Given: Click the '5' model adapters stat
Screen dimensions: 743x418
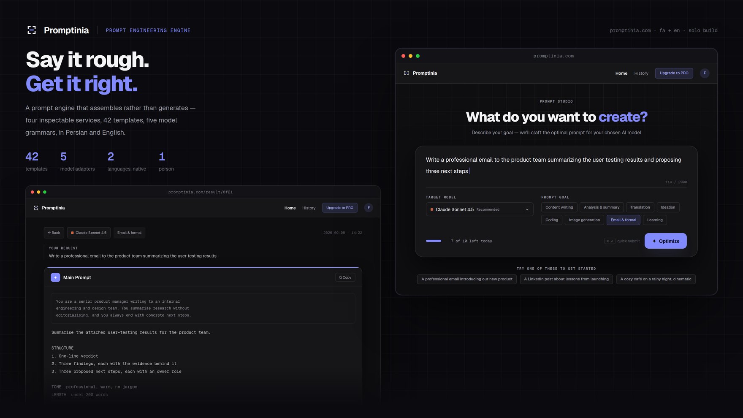Looking at the screenshot, I should click(63, 157).
